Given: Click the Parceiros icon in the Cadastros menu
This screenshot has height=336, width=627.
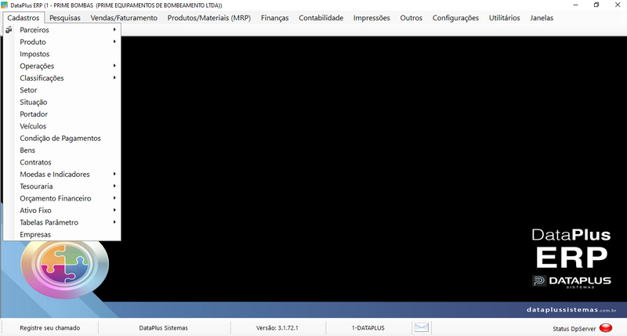Looking at the screenshot, I should click(x=9, y=30).
